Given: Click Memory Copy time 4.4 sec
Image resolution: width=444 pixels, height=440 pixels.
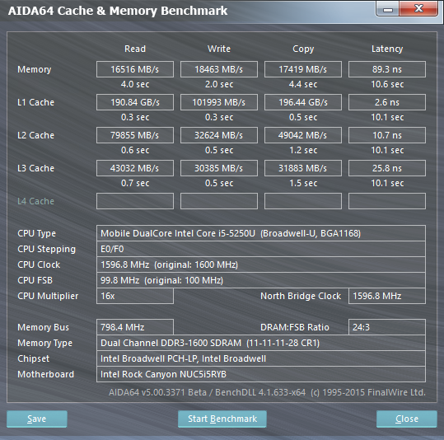Looking at the screenshot, I should 303,84.
